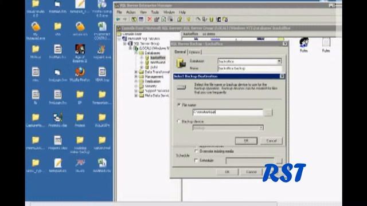Screen dimensions: 367x206
Task: Click the last icon in the Enterprise Manager toolbar
Action: coord(225,19)
